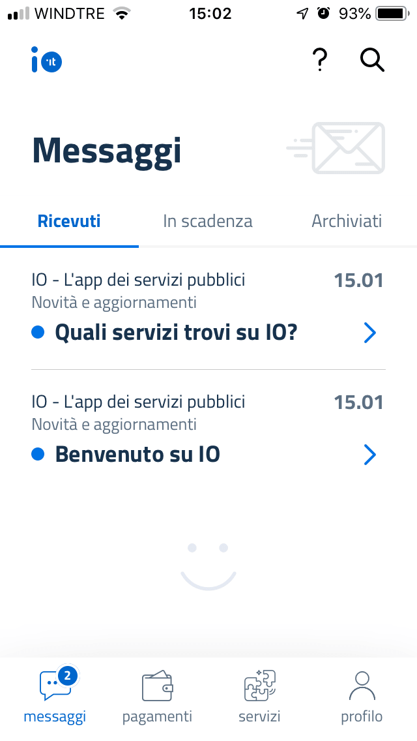Image resolution: width=417 pixels, height=741 pixels.
Task: Switch to the In scadenza tab
Action: pyautogui.click(x=207, y=221)
